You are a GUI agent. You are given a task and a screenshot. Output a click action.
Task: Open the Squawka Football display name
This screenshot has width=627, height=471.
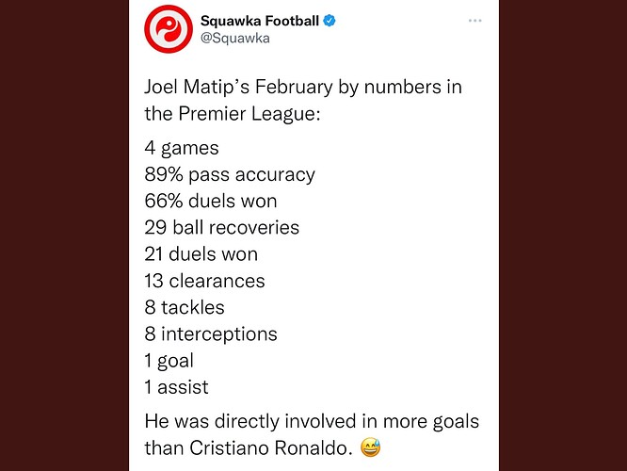(x=260, y=21)
